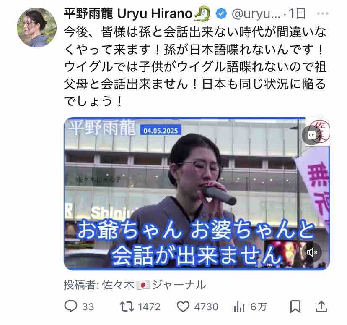The width and height of the screenshot is (347, 325).
Task: View post analytics bar chart icon
Action: 239,307
